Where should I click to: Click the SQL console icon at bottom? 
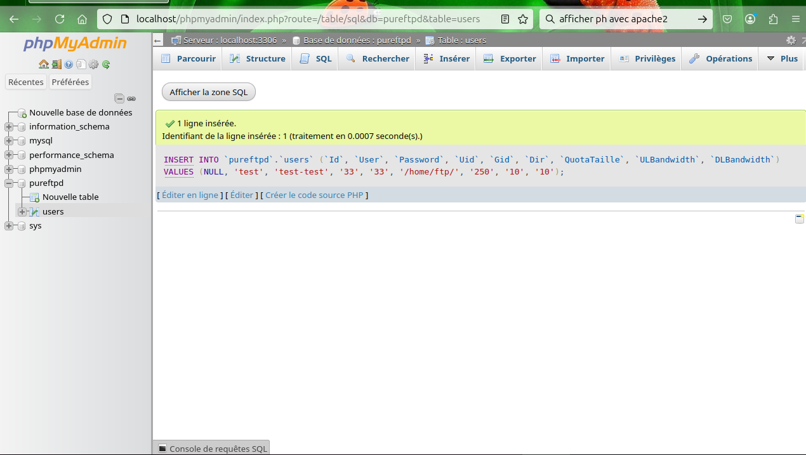(162, 449)
